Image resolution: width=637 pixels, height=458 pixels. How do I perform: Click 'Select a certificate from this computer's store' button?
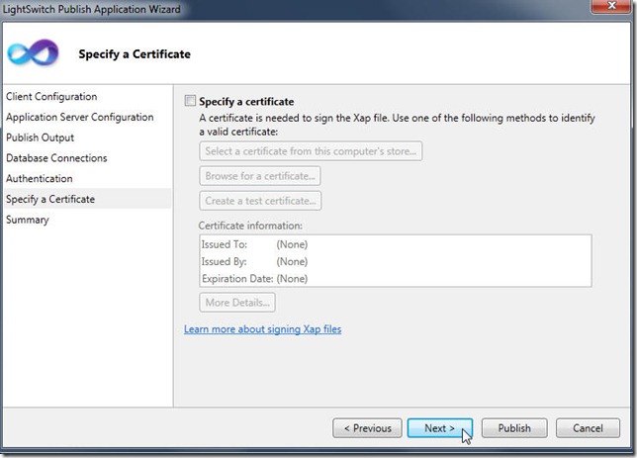[311, 151]
